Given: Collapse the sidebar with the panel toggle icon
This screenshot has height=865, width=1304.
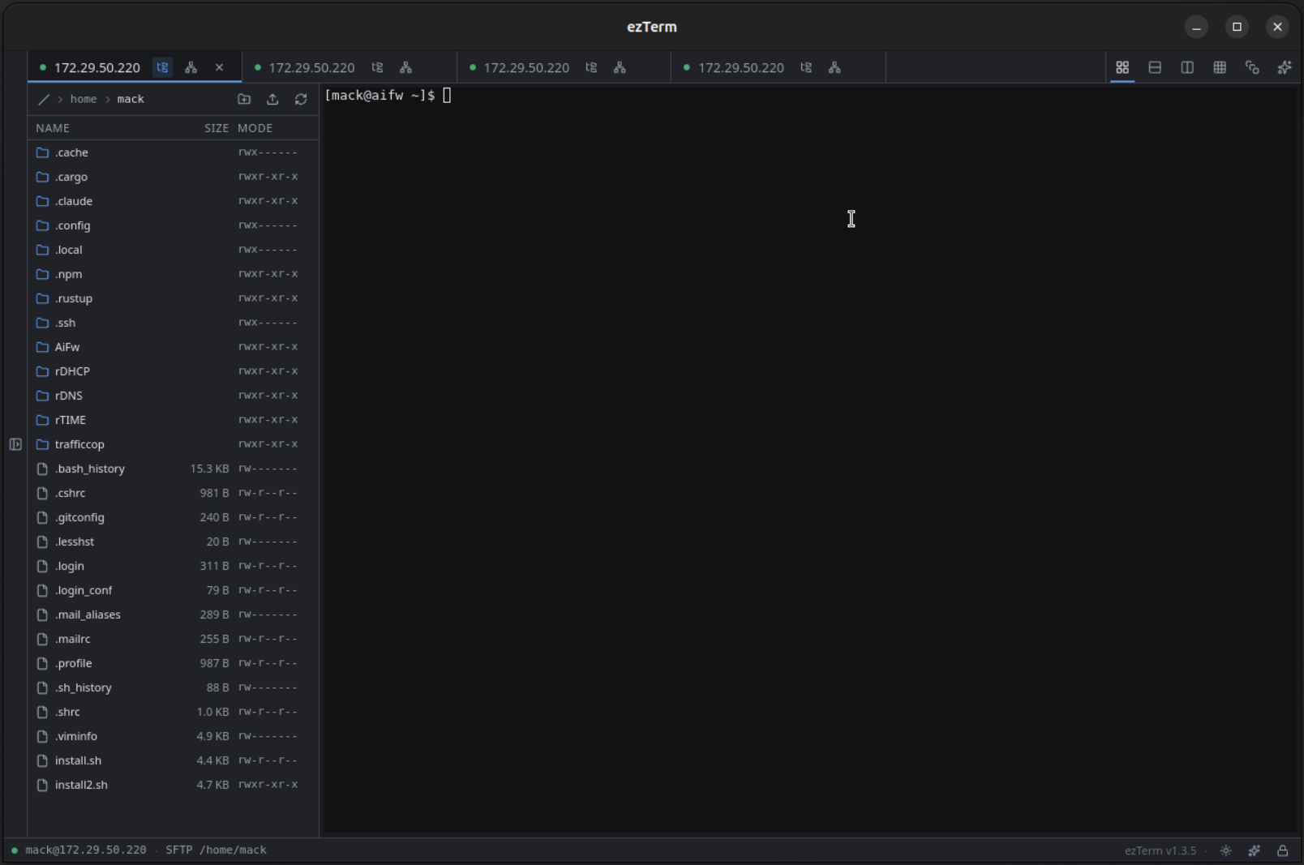Looking at the screenshot, I should pyautogui.click(x=15, y=444).
